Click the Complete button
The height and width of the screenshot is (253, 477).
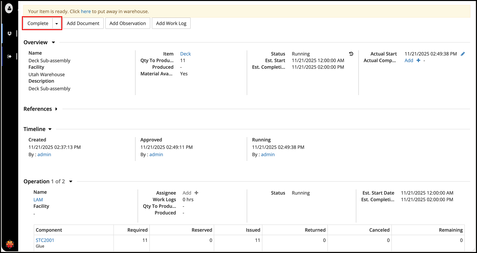click(38, 24)
